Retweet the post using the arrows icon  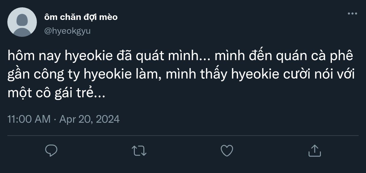coord(139,151)
